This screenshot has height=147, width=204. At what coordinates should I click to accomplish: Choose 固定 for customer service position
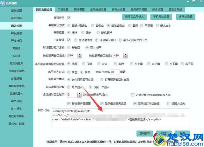[83, 32]
